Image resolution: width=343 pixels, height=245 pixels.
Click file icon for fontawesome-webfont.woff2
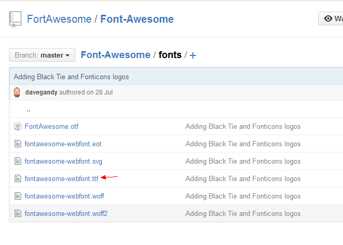point(18,213)
